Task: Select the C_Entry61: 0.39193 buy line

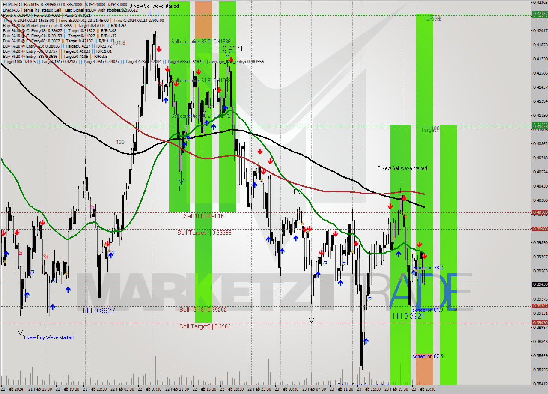Action: [x=60, y=35]
